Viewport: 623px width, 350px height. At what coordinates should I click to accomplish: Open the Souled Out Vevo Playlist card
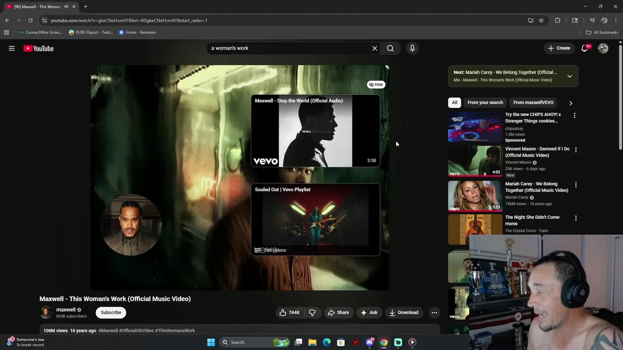(315, 219)
